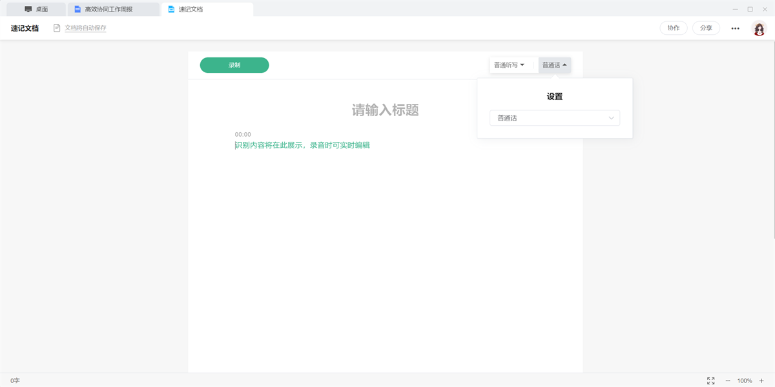Click the green 录制 record button
Screen dimensions: 775x387
point(234,65)
